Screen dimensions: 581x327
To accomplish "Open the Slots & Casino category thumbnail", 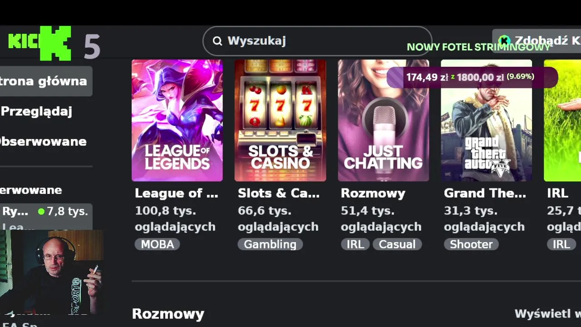I will point(280,120).
